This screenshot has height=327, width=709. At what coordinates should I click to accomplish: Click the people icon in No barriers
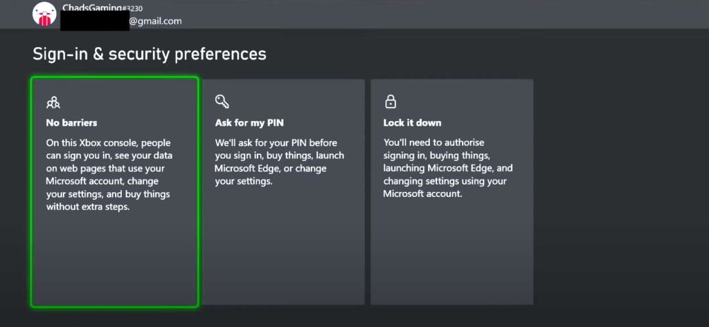[x=53, y=102]
